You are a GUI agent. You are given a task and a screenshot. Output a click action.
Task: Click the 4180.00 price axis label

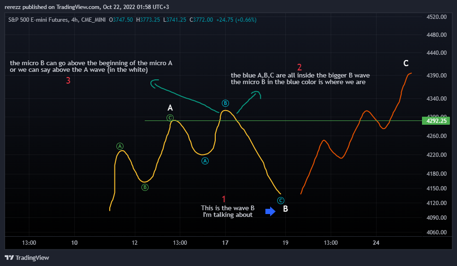[x=437, y=174]
